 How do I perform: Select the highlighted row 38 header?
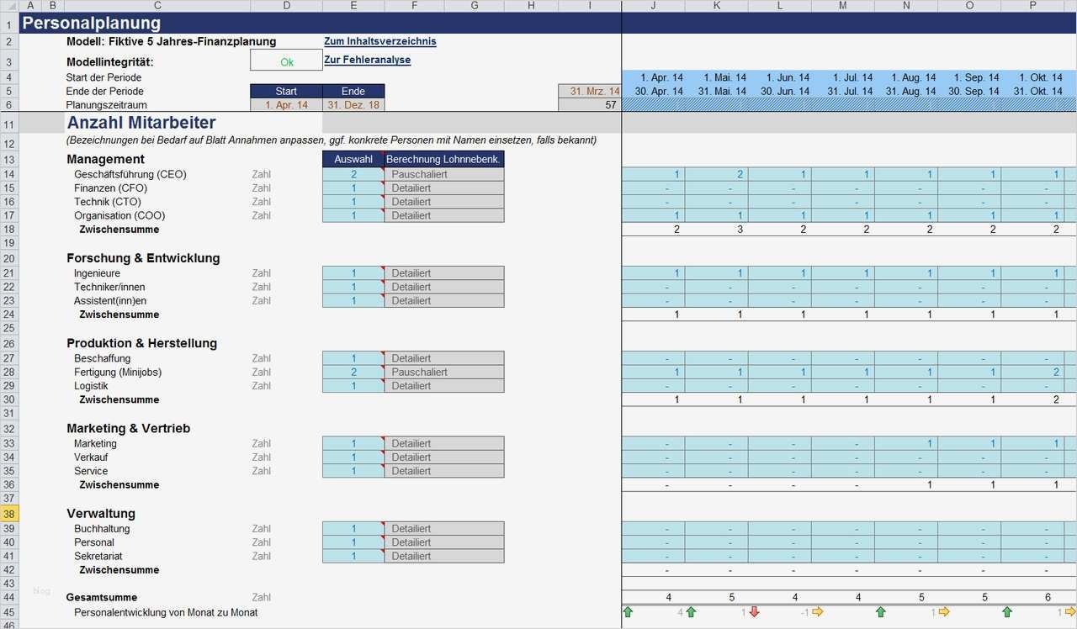9,514
